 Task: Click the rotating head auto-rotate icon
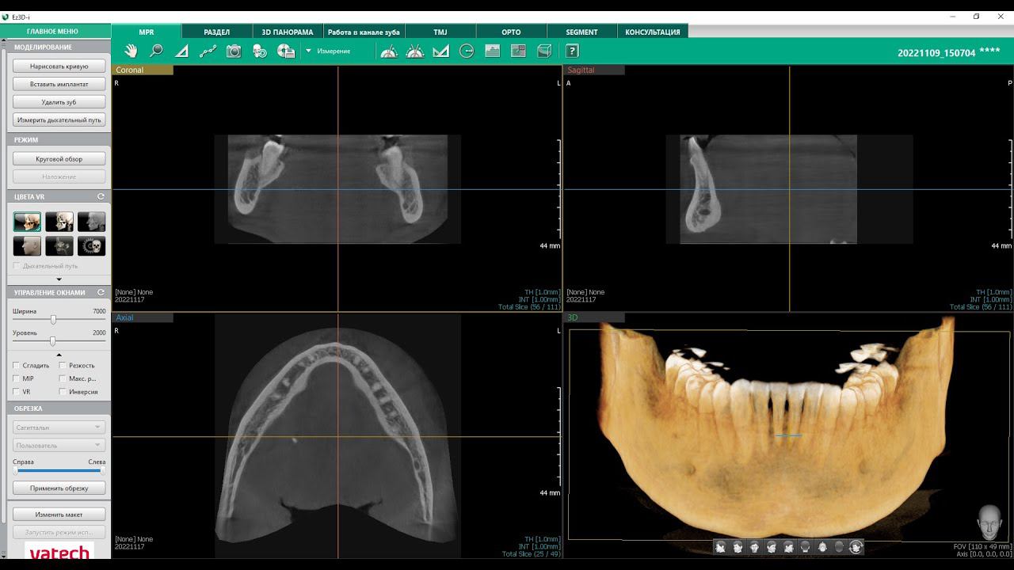pyautogui.click(x=856, y=546)
